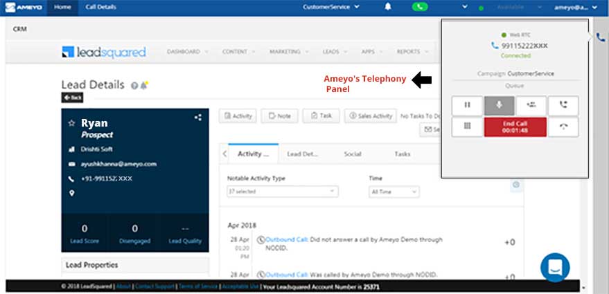Switch to the Activity tab

click(x=254, y=154)
